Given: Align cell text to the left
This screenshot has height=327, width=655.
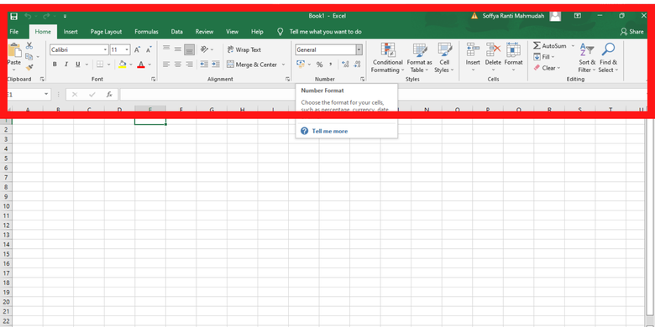Looking at the screenshot, I should point(166,65).
